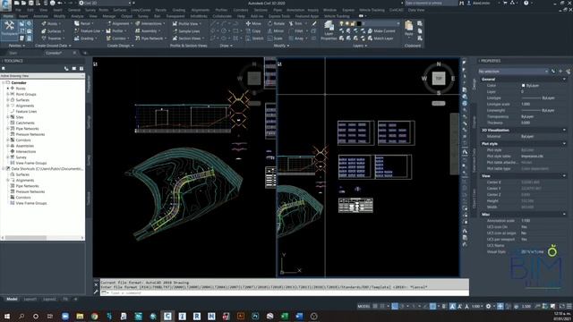The height and width of the screenshot is (322, 573).
Task: Select the Corridor tool in ribbon
Action: tap(117, 38)
